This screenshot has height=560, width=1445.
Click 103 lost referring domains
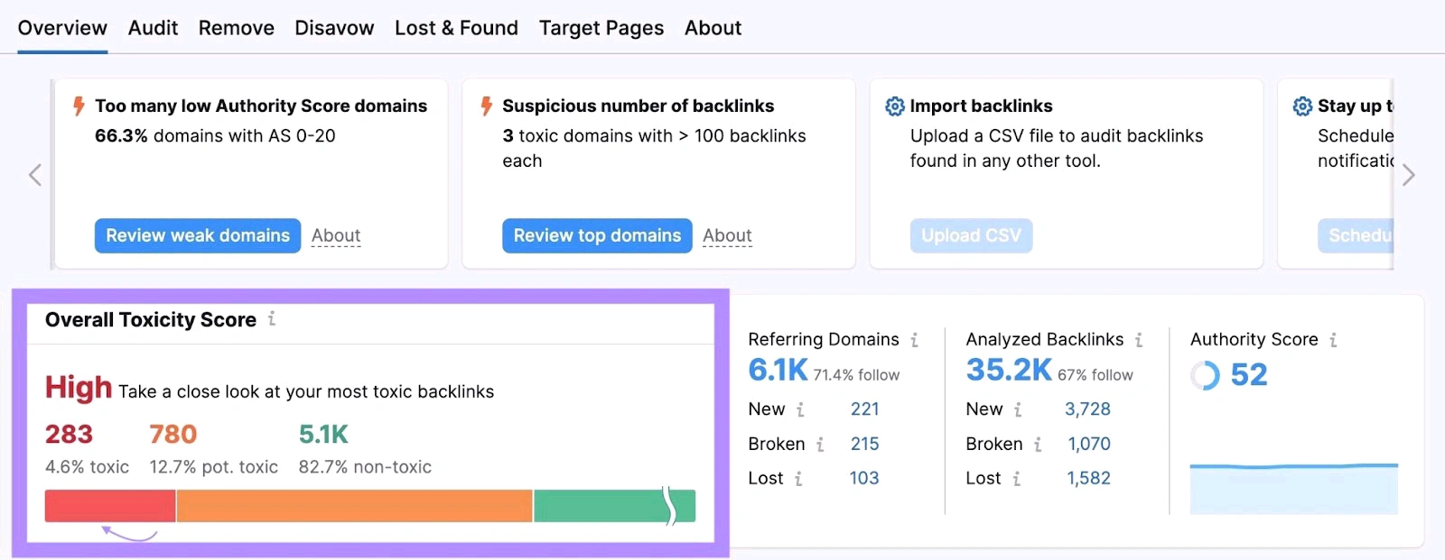tap(863, 478)
